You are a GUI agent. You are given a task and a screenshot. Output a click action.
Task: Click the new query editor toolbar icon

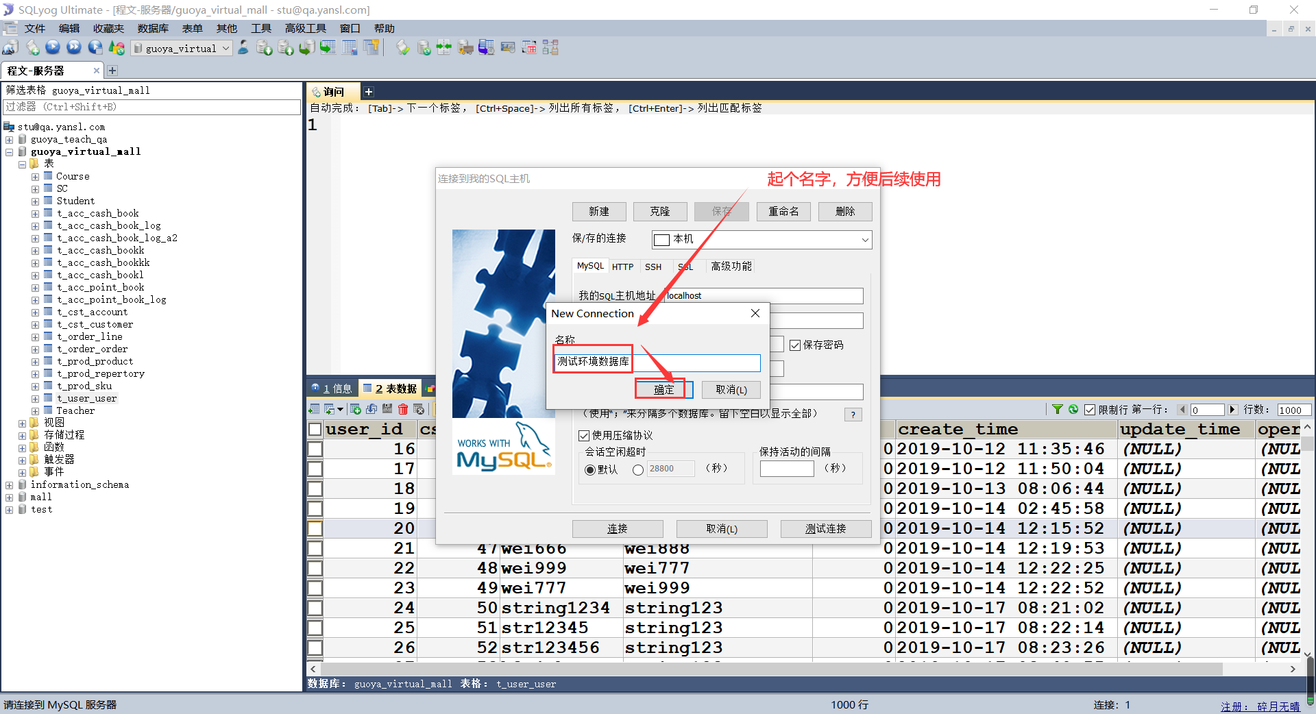coord(32,47)
